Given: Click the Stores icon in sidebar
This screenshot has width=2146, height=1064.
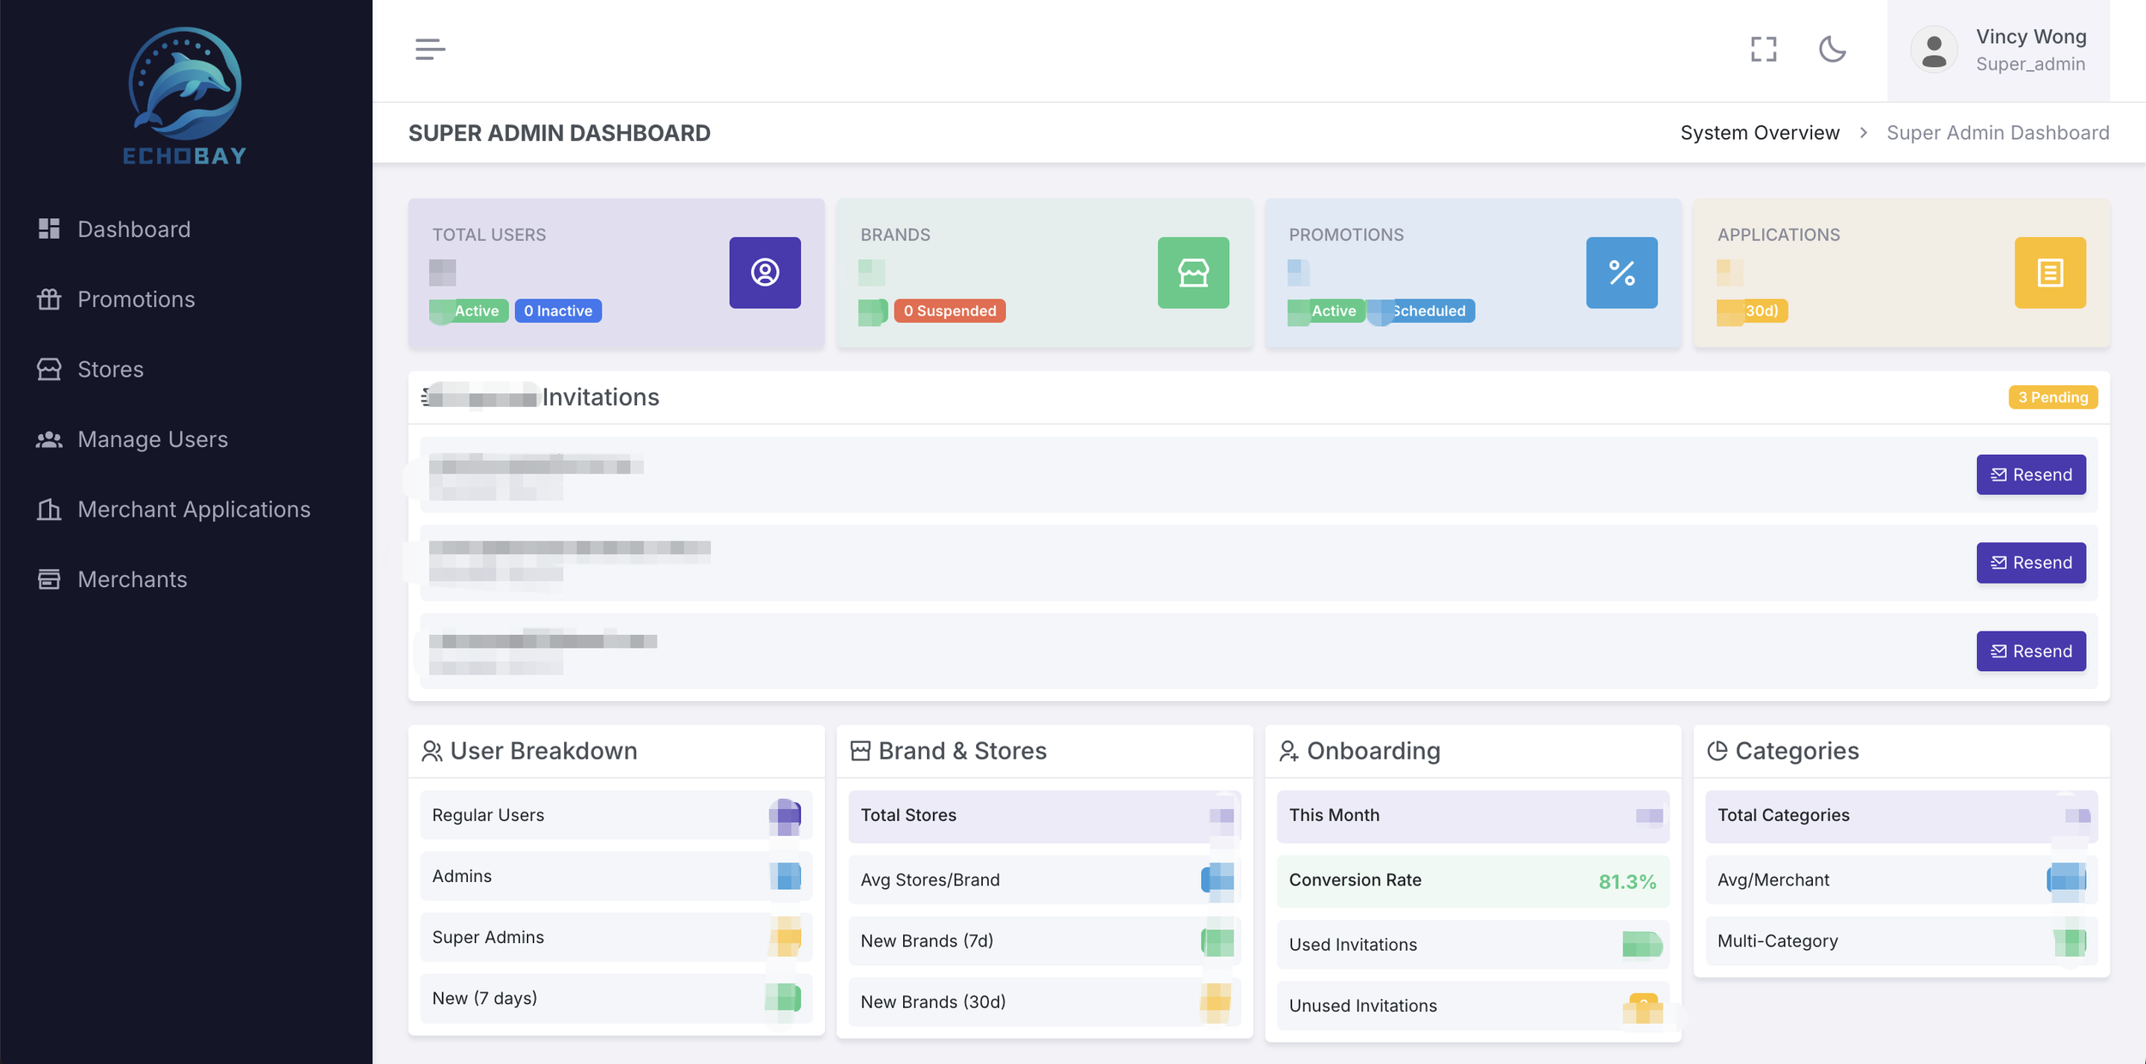Looking at the screenshot, I should tap(49, 370).
